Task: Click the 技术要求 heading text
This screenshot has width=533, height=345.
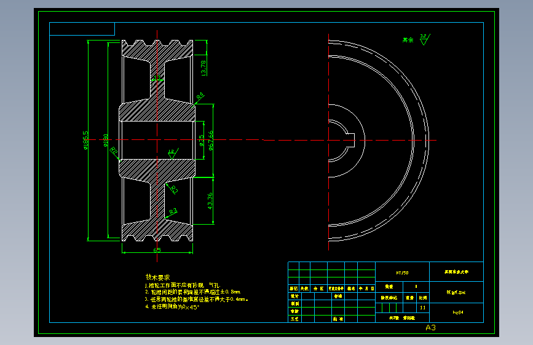Action: click(x=158, y=277)
